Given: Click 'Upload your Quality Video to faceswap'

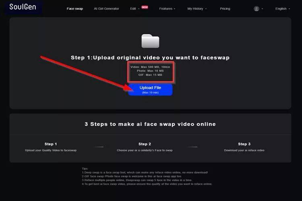Looking at the screenshot, I should pyautogui.click(x=51, y=150).
